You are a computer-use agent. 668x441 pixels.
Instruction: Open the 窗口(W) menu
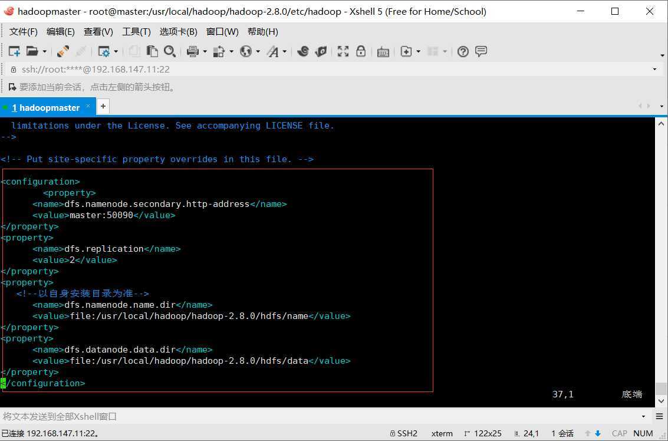coord(222,31)
